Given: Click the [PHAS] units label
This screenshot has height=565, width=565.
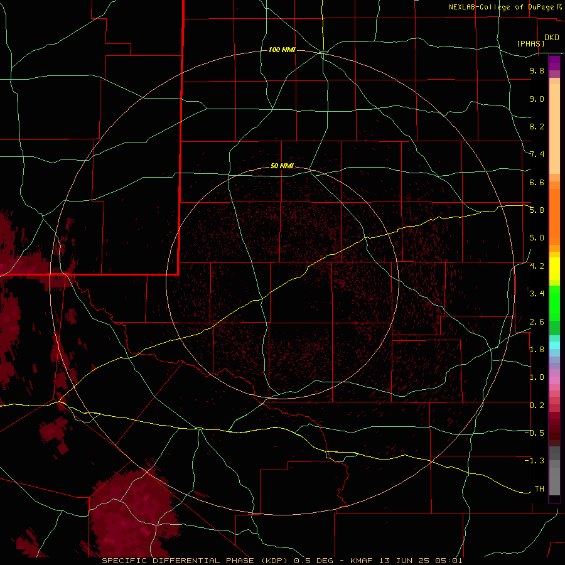Looking at the screenshot, I should 530,43.
